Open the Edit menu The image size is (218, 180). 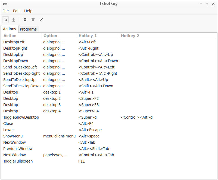17,11
